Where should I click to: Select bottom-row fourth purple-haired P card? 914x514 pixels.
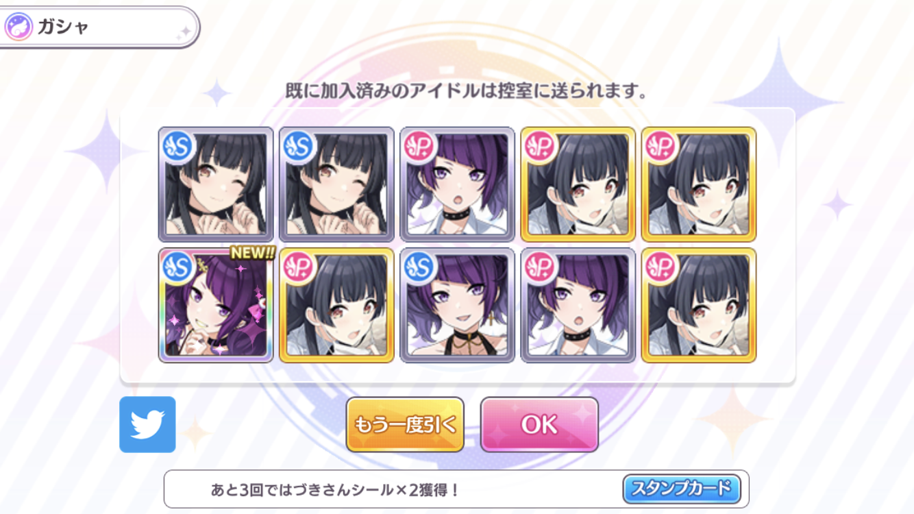[x=578, y=306]
